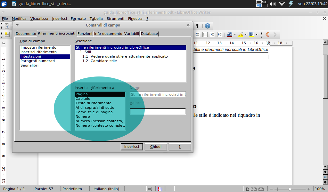Open the Formato menu

click(78, 19)
